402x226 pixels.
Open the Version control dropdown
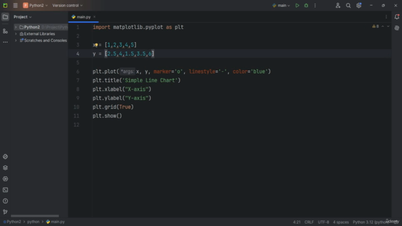pyautogui.click(x=67, y=6)
